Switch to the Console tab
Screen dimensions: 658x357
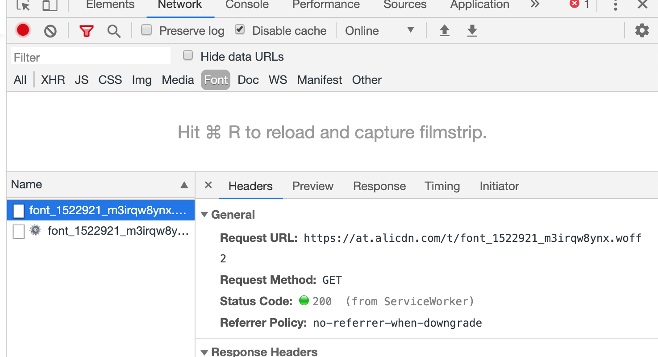[x=247, y=5]
